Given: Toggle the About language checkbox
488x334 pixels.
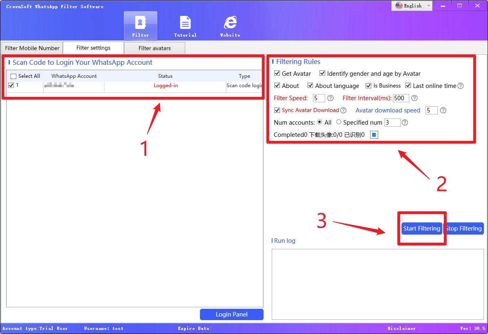Looking at the screenshot, I should click(310, 86).
